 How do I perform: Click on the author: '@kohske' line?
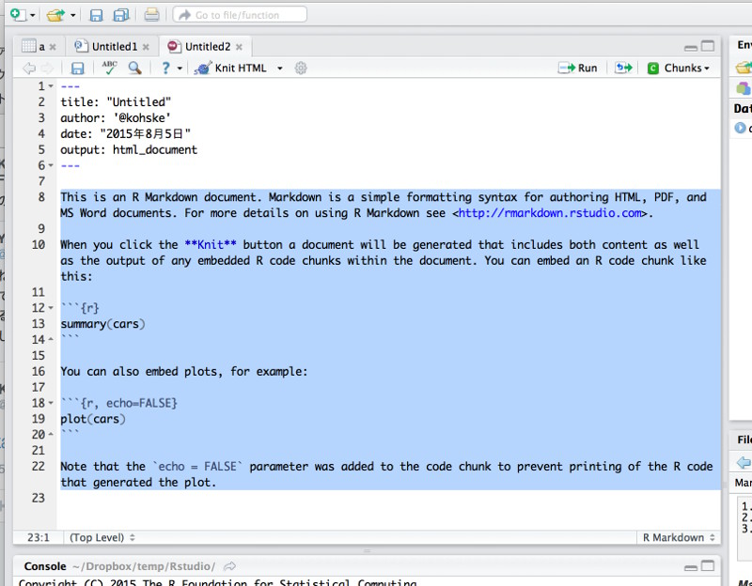pyautogui.click(x=116, y=118)
